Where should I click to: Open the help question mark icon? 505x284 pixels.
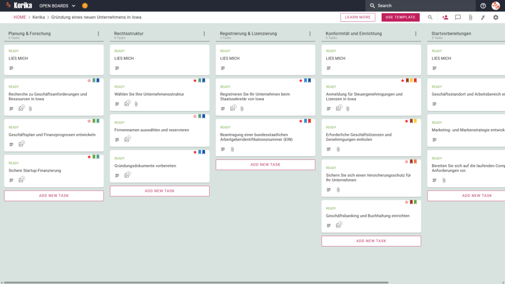pyautogui.click(x=483, y=5)
